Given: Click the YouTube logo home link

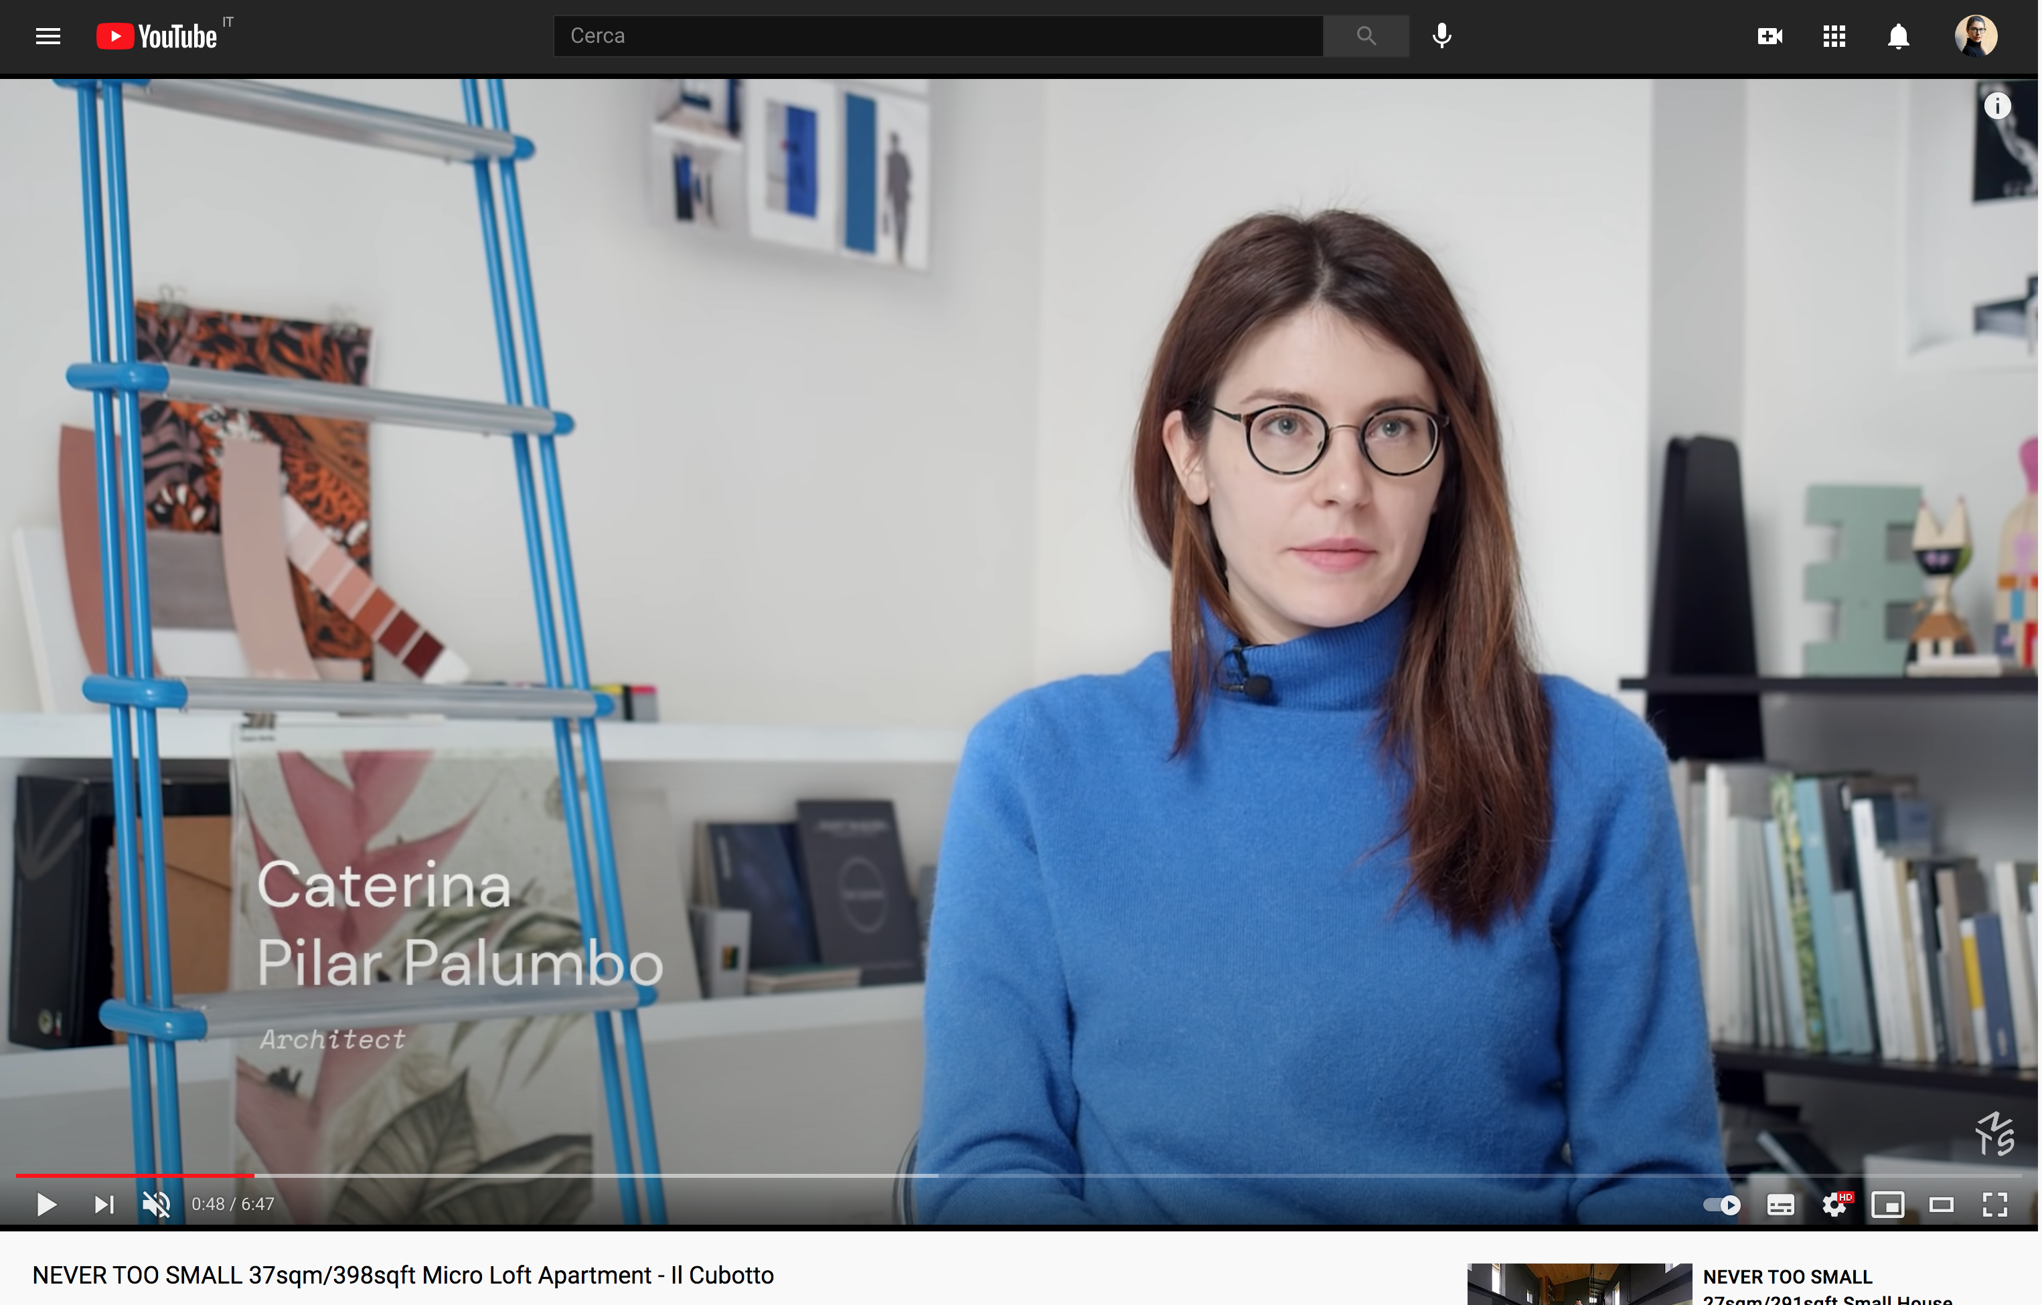Looking at the screenshot, I should click(158, 36).
